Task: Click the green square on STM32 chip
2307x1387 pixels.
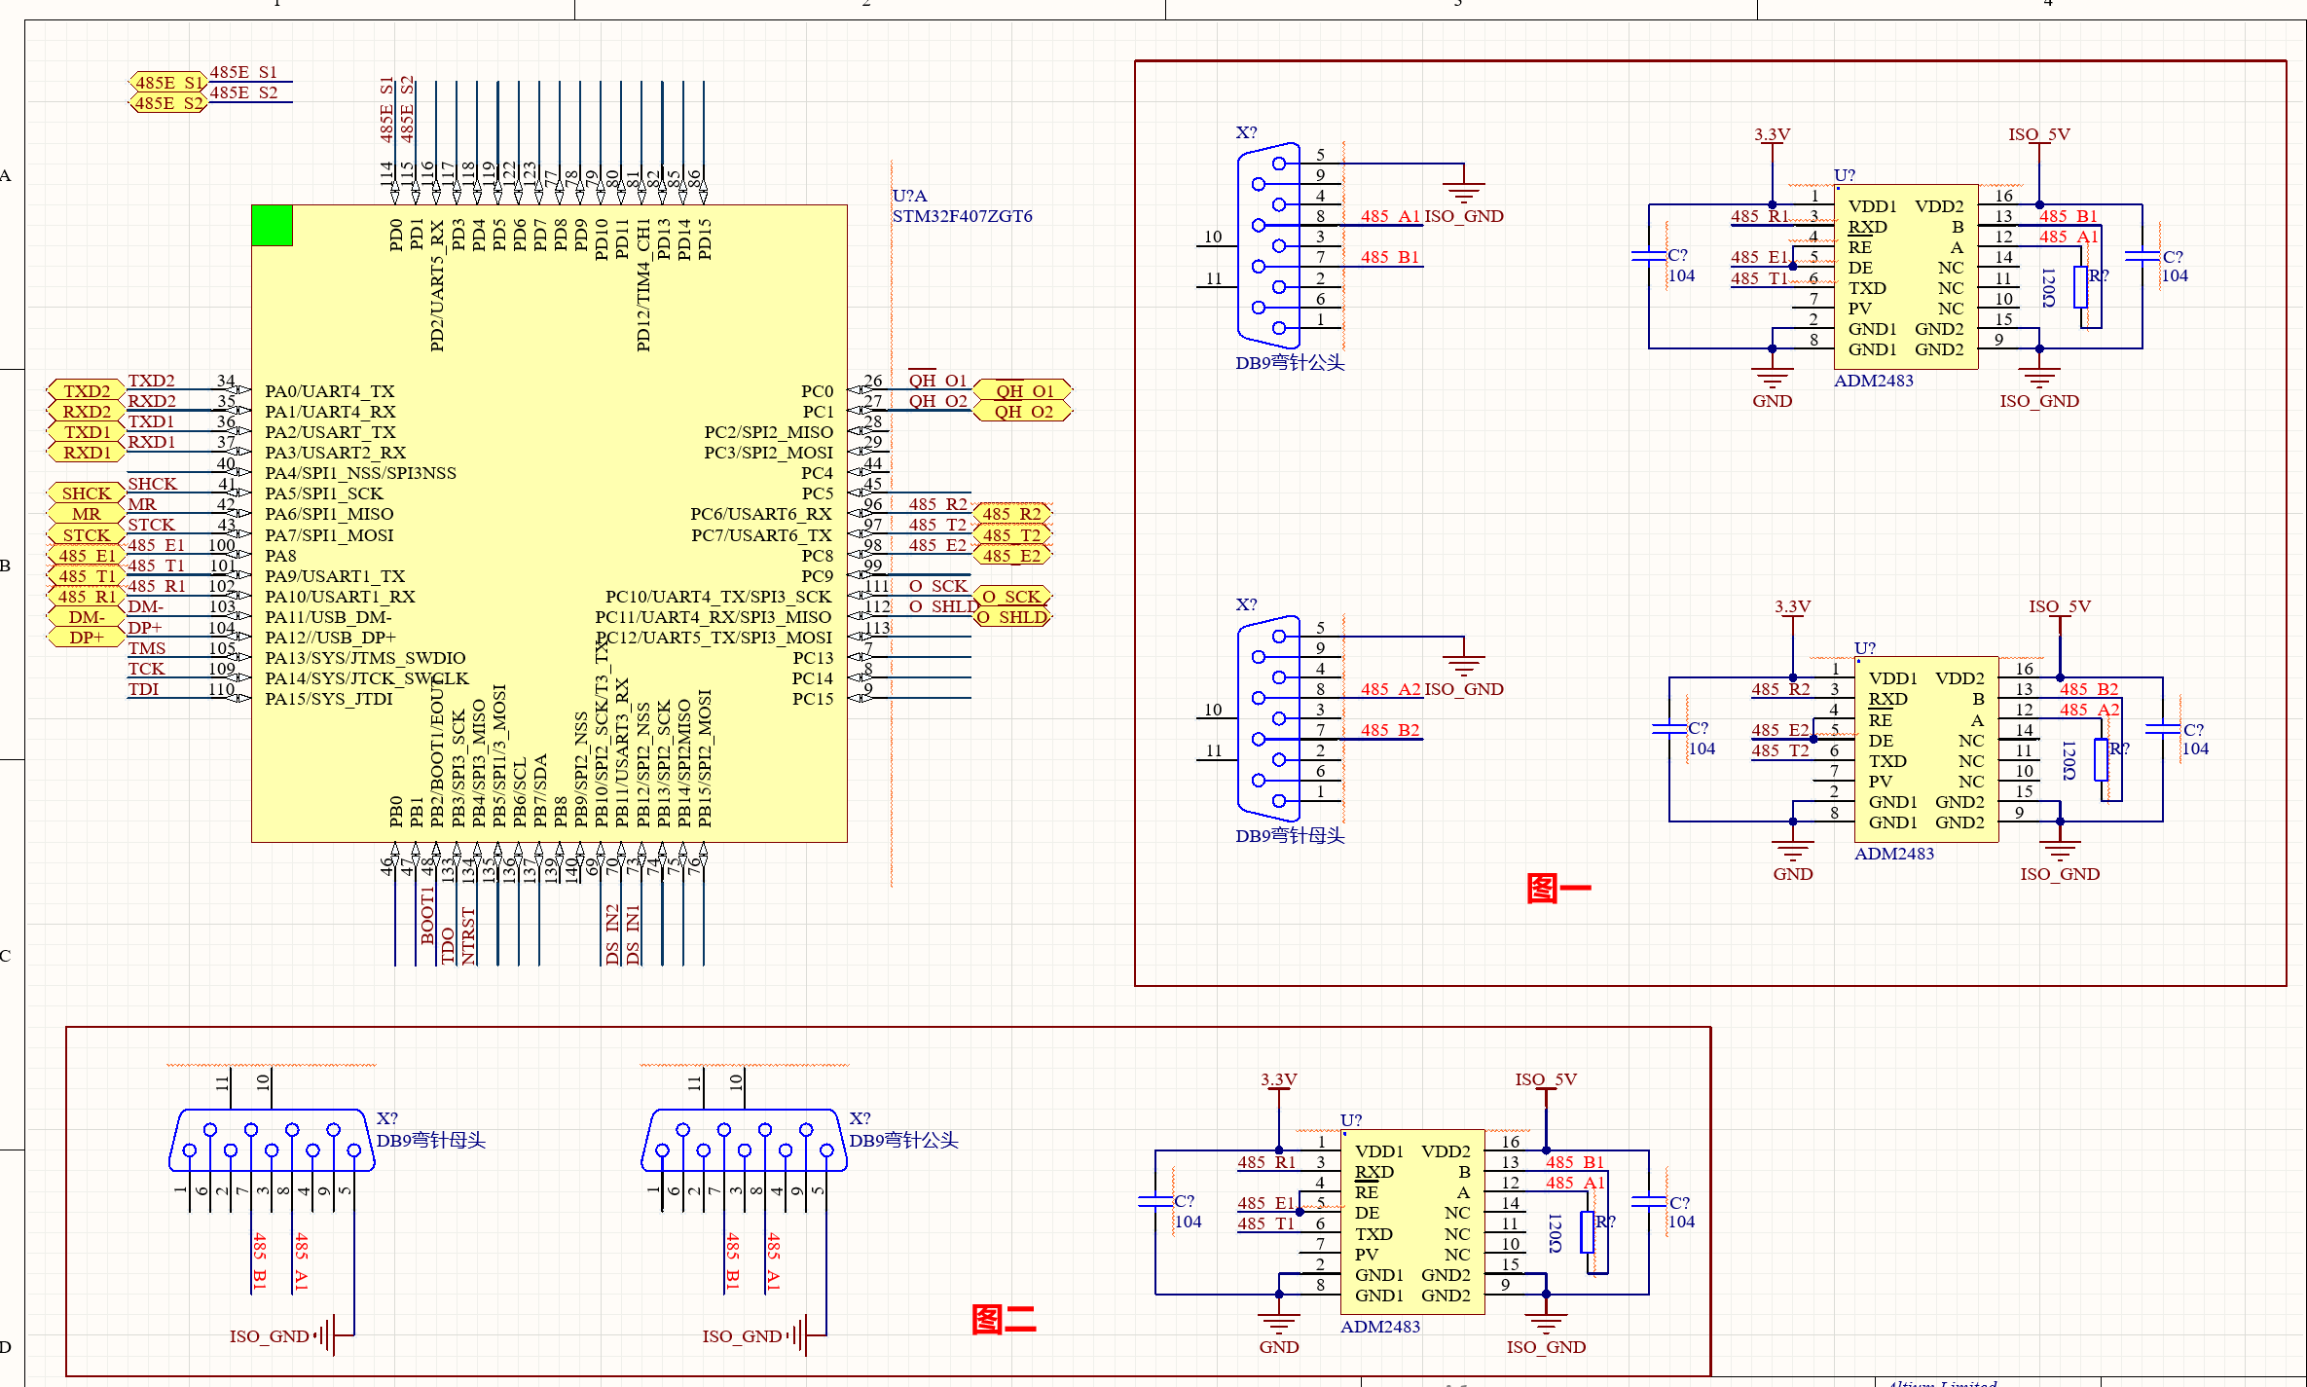Action: point(272,225)
